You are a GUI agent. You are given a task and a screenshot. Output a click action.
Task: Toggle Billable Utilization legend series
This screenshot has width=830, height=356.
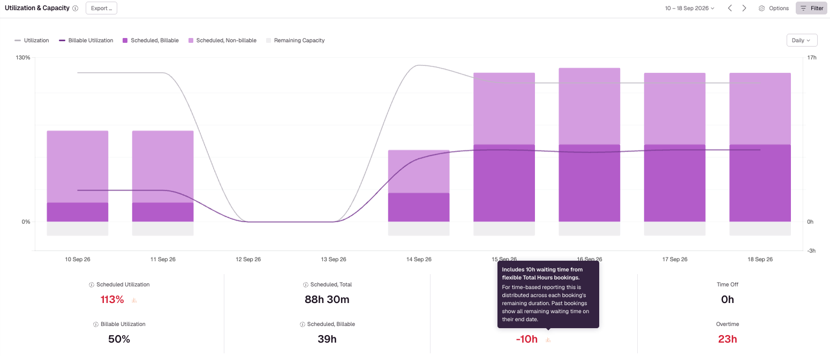point(86,41)
